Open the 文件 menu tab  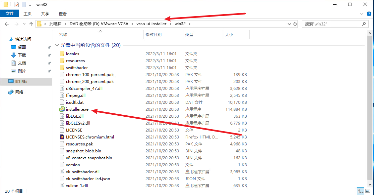[x=10, y=14]
